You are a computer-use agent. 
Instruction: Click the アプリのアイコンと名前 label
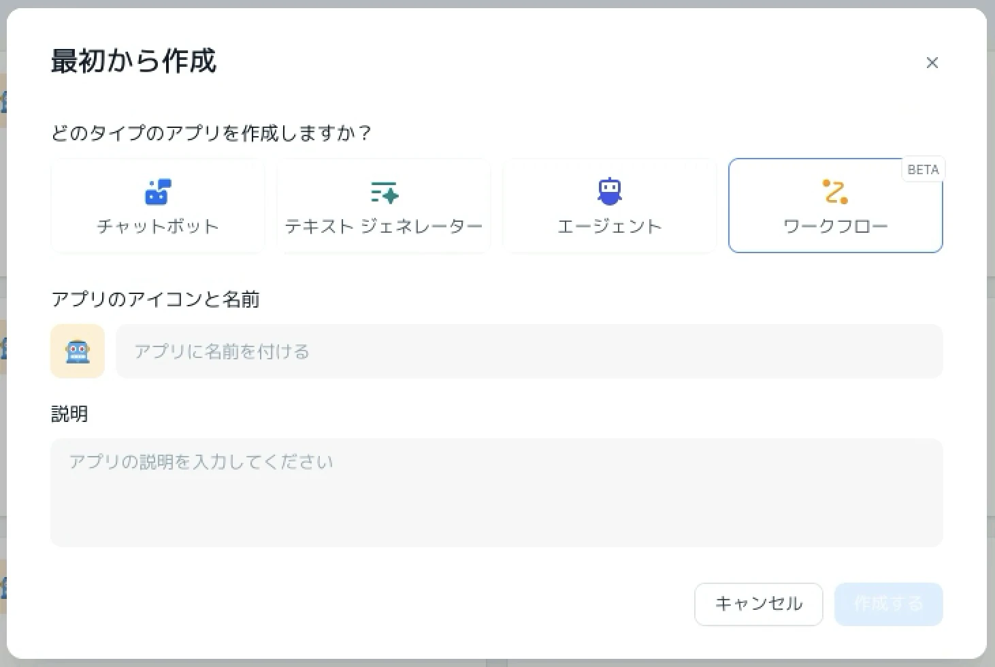click(155, 299)
